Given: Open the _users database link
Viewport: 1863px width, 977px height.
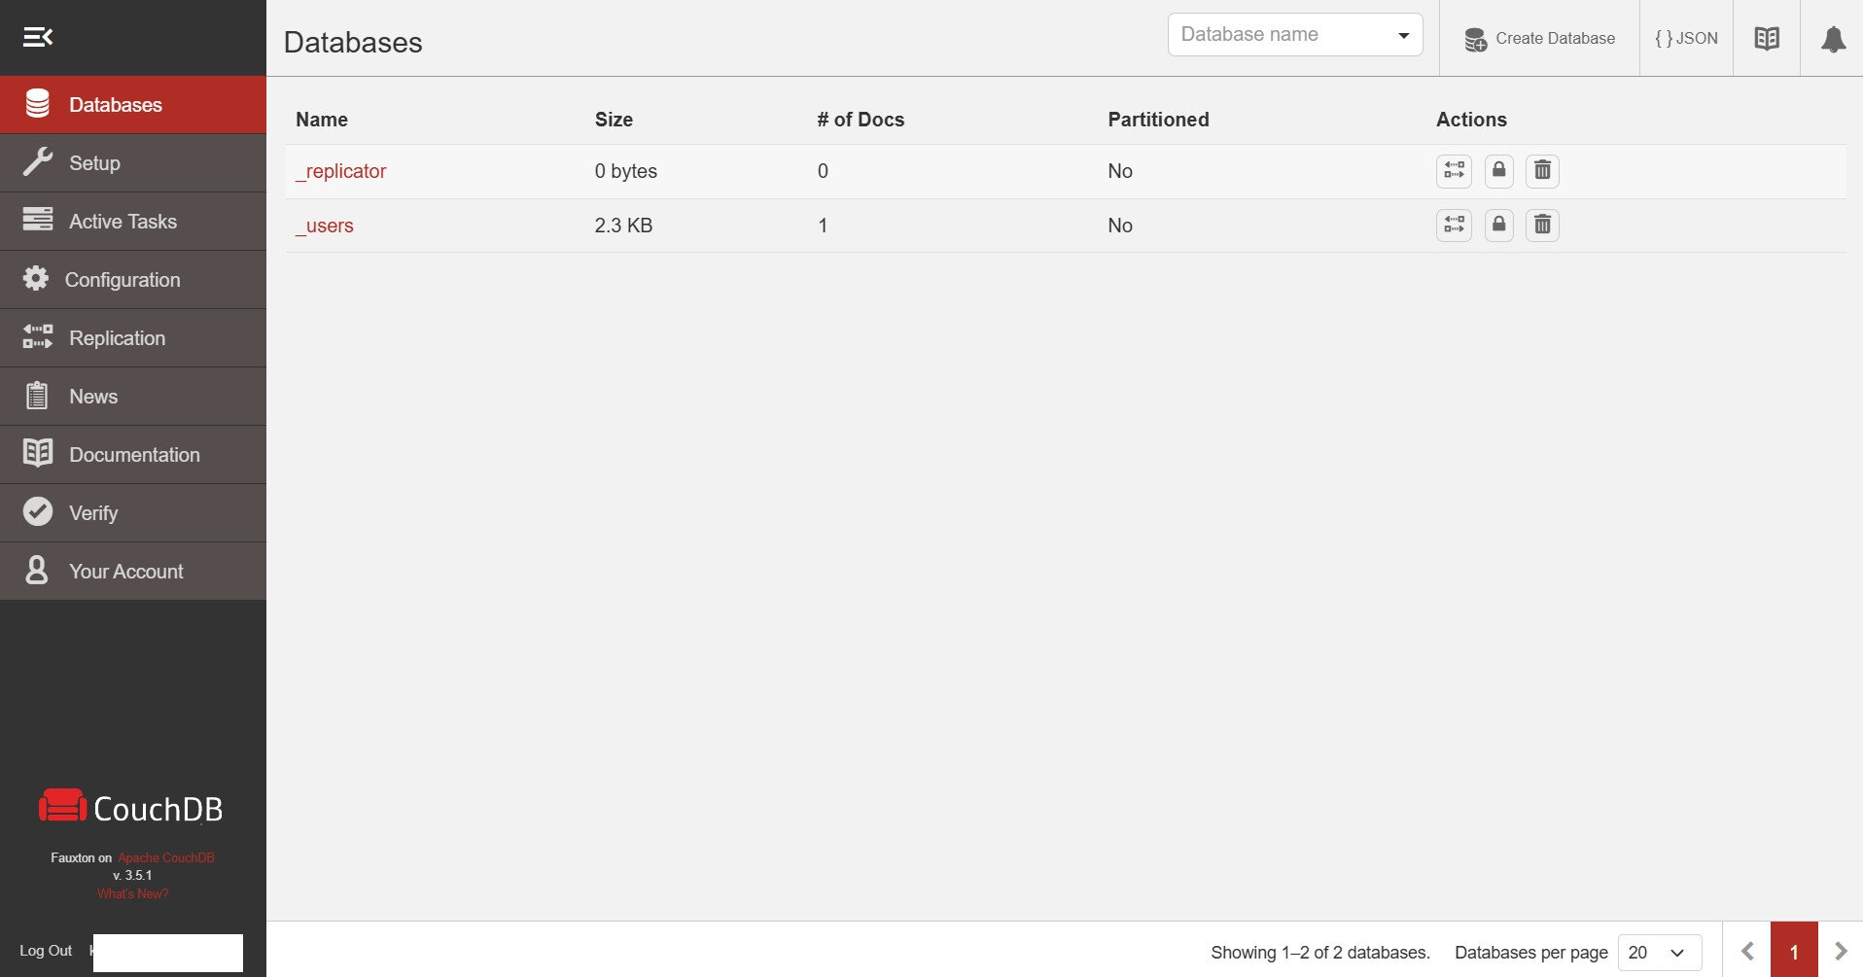Looking at the screenshot, I should pyautogui.click(x=325, y=226).
